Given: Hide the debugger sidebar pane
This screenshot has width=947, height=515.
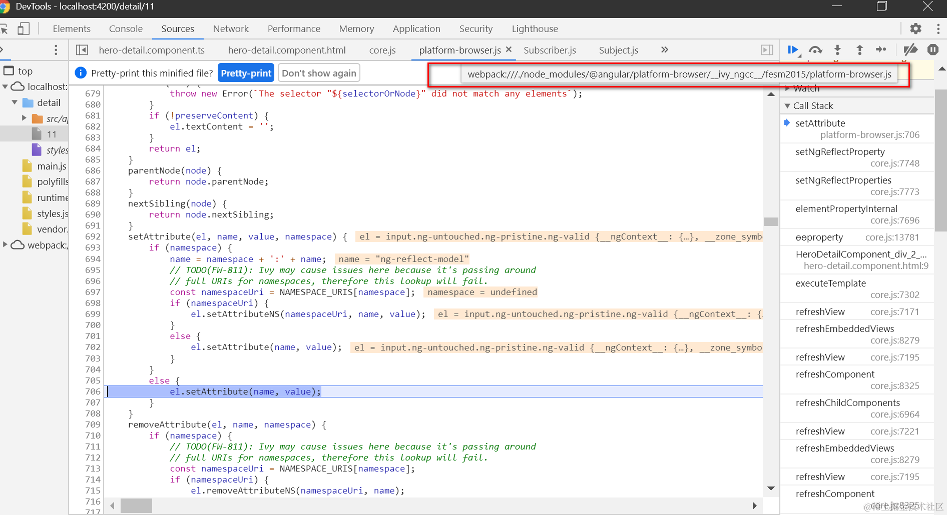Looking at the screenshot, I should point(767,50).
